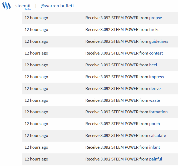Go to the heel user profile

click(x=153, y=65)
